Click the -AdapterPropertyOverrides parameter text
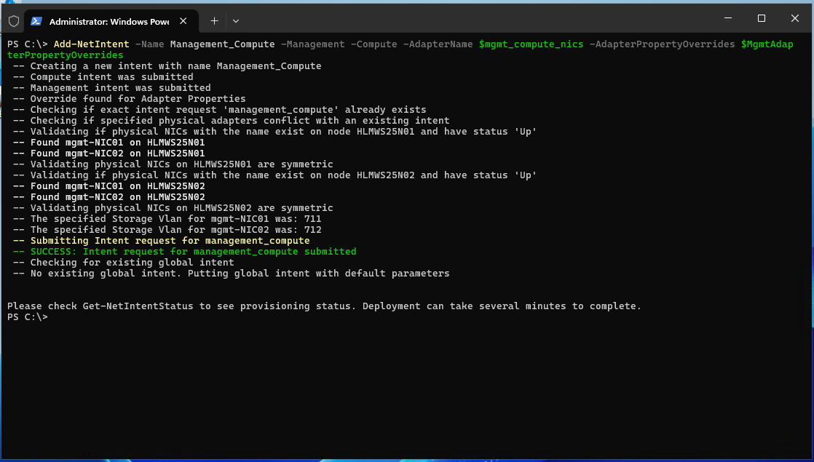Image resolution: width=814 pixels, height=462 pixels. [x=662, y=44]
